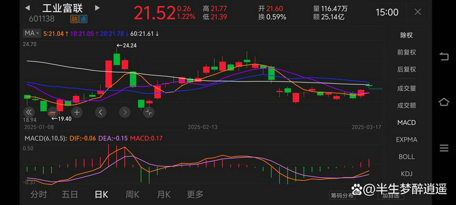
Task: Tap DIF:-0.06 value
Action: click(x=83, y=138)
